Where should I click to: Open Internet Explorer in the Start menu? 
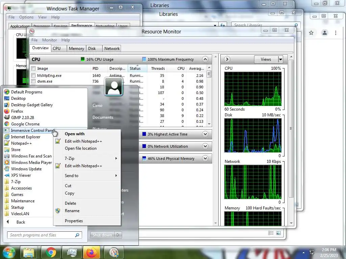tap(26, 137)
